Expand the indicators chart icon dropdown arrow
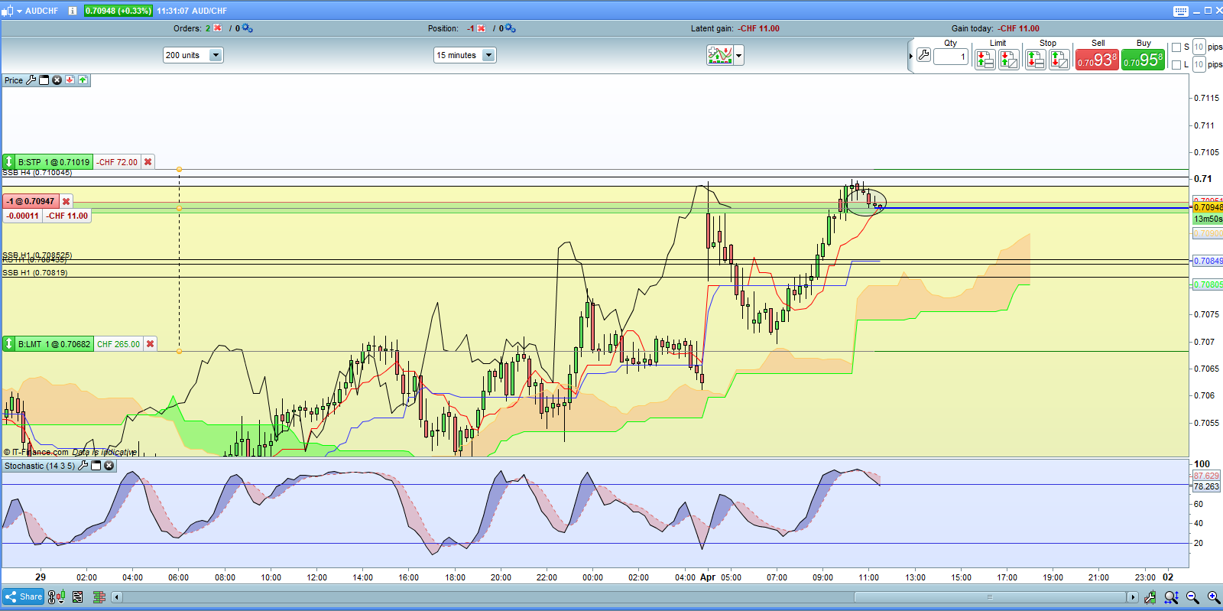The image size is (1223, 611). coord(739,55)
